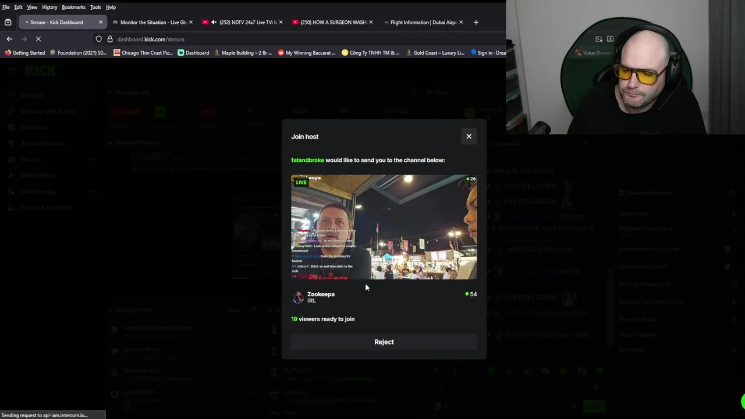The width and height of the screenshot is (745, 419).
Task: Close the Join host dialog
Action: 469,136
